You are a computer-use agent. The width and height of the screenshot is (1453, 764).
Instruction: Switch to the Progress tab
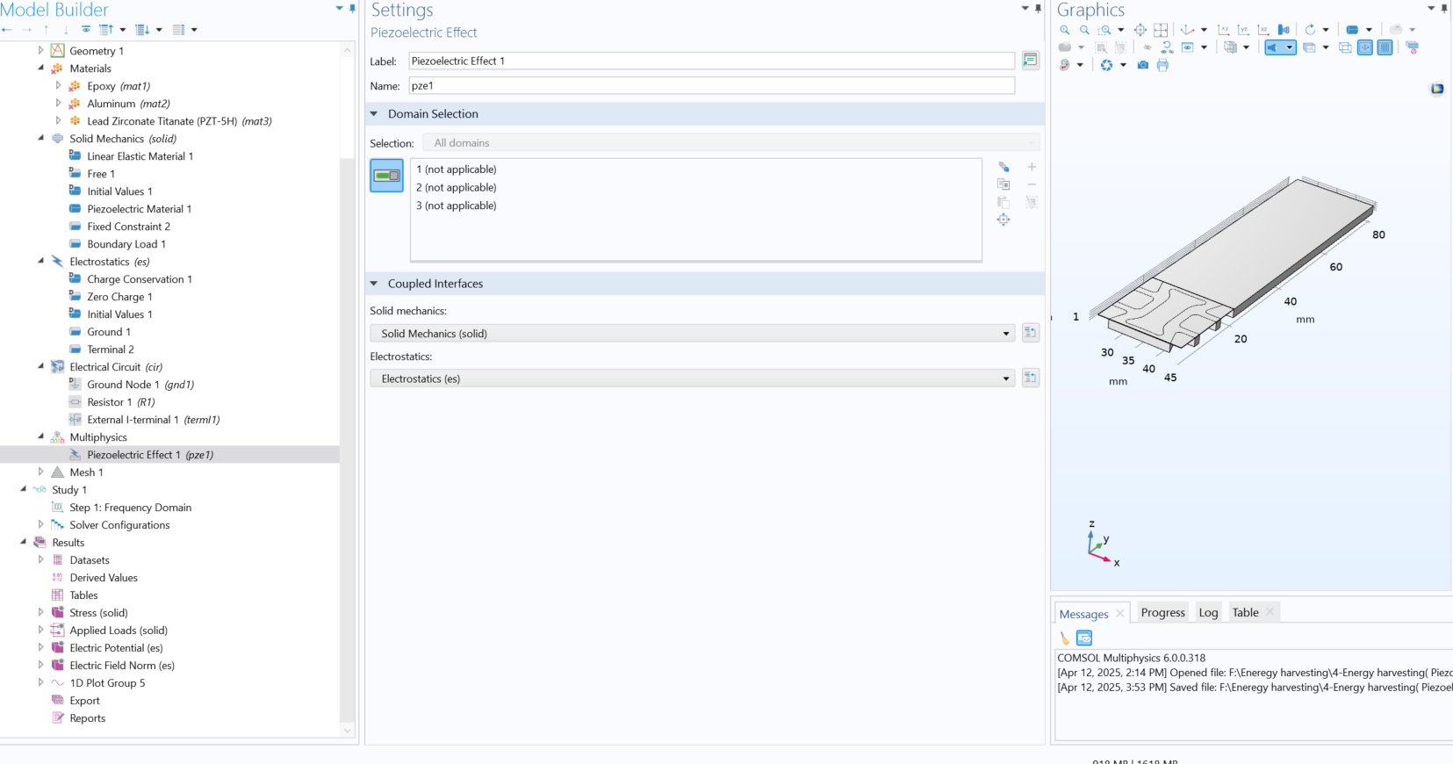1162,613
